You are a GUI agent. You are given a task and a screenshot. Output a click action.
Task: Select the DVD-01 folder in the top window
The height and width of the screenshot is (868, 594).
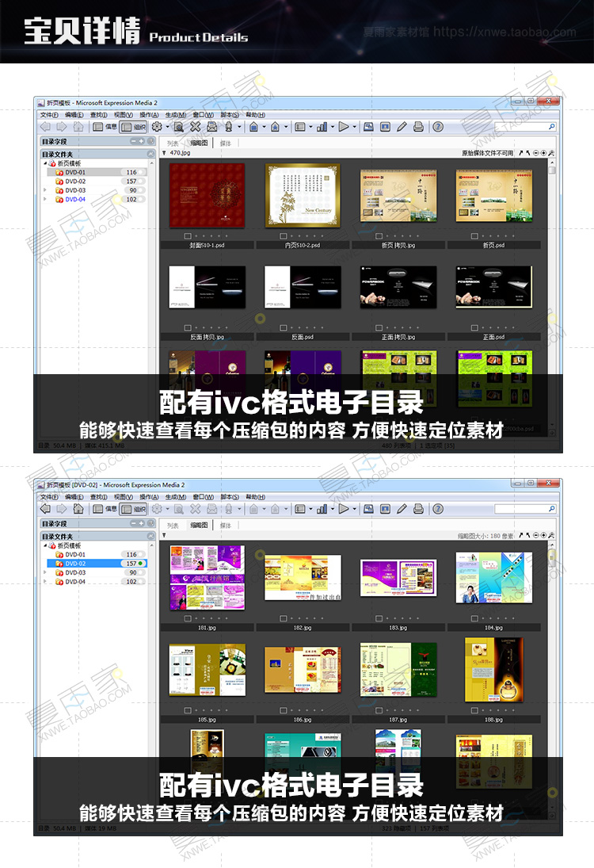click(x=97, y=172)
